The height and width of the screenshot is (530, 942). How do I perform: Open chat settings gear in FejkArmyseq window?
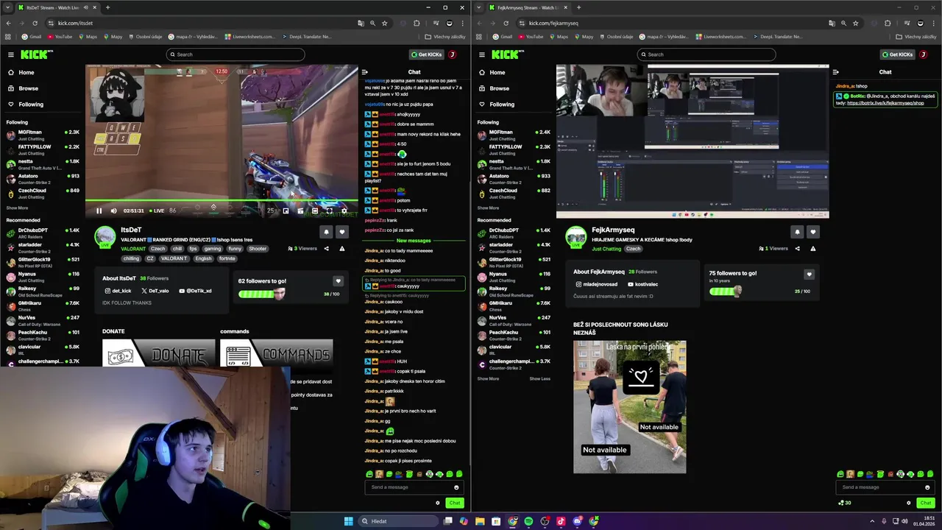(909, 503)
